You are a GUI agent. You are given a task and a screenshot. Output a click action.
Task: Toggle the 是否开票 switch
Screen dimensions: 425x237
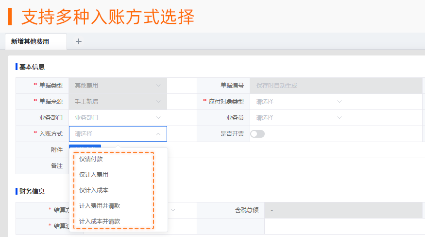coord(257,134)
